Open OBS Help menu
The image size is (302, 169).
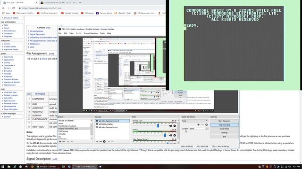pyautogui.click(x=109, y=33)
